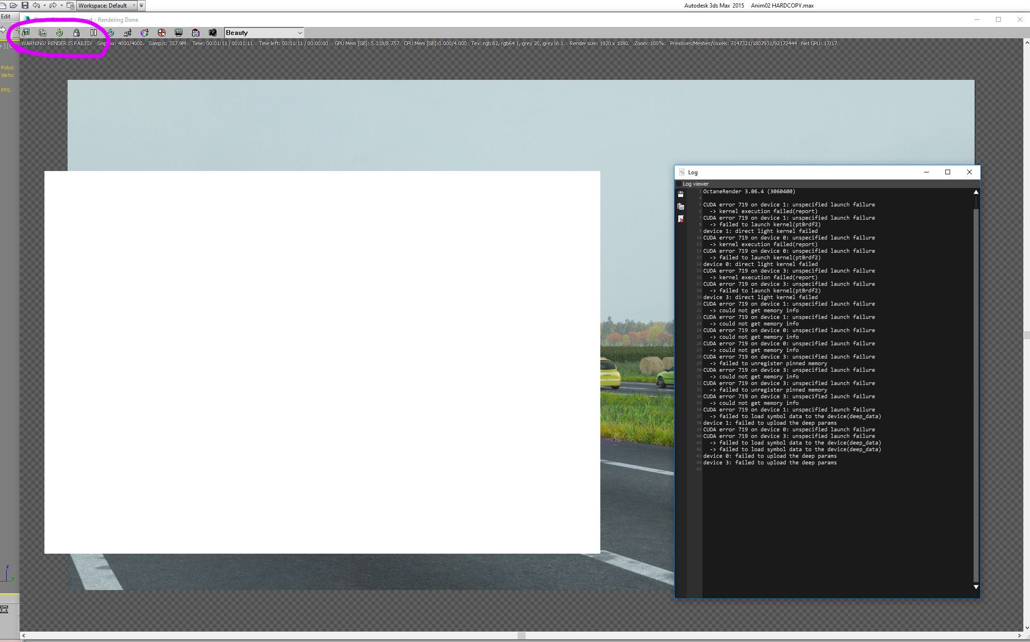This screenshot has height=642, width=1030.
Task: Click the Open File folder button
Action: coord(13,5)
